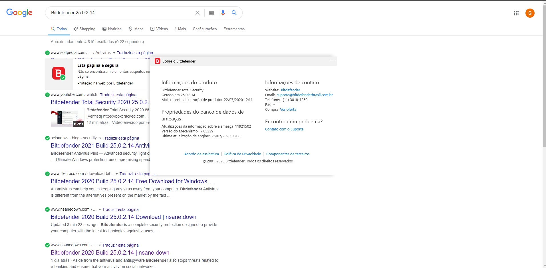Expand the filecroco.com result dropdown arrow
The image size is (546, 268).
117,174
